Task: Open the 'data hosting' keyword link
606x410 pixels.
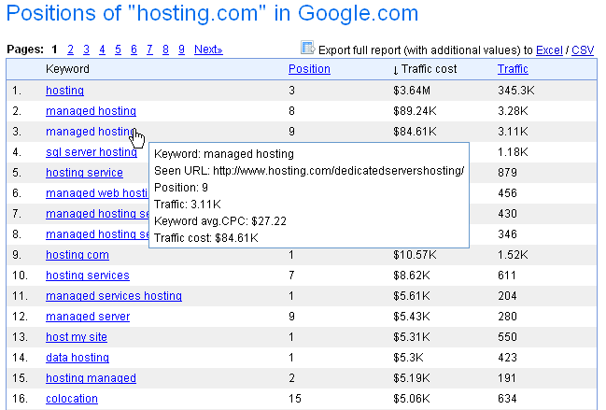Action: point(77,358)
